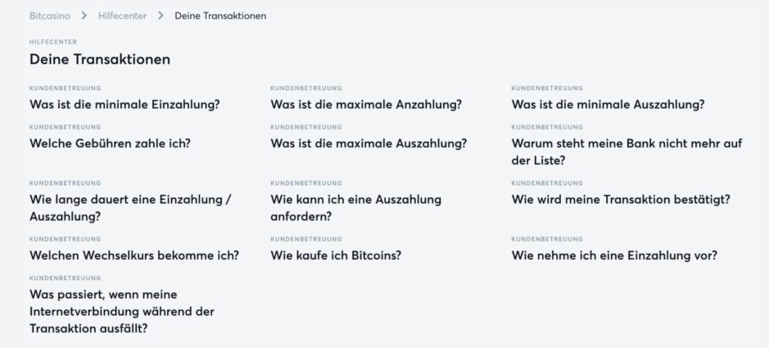Open 'Was ist die minimale Einzahlung?' article
769x348 pixels.
(x=124, y=105)
